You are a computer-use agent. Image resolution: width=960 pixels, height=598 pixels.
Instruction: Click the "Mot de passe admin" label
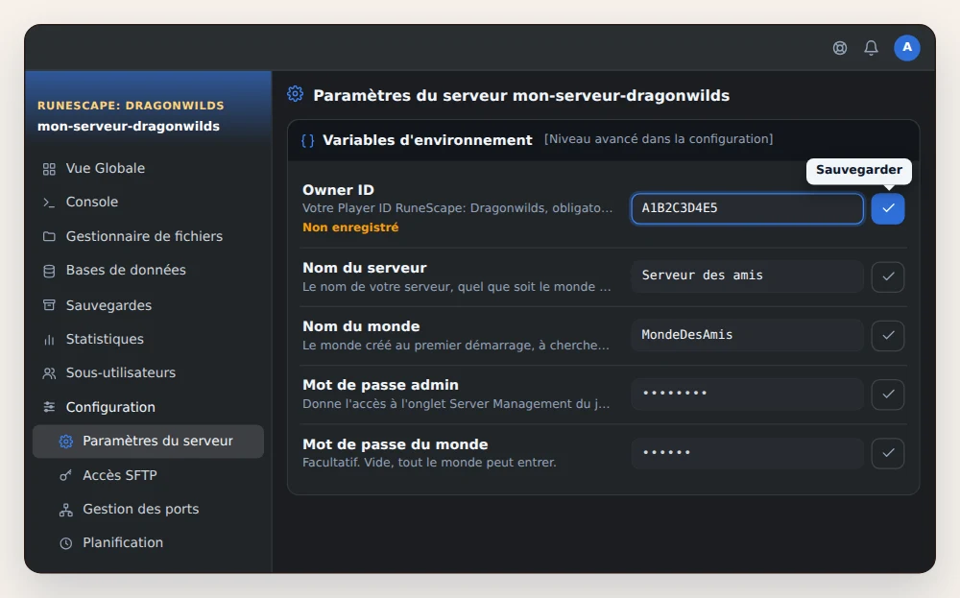[x=380, y=385]
